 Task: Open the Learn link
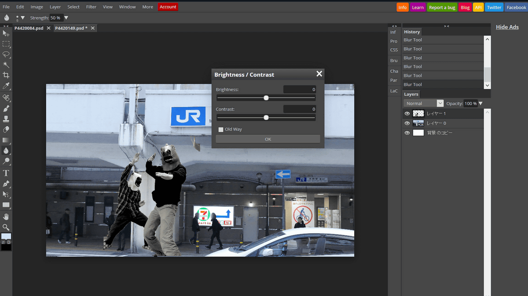click(418, 7)
